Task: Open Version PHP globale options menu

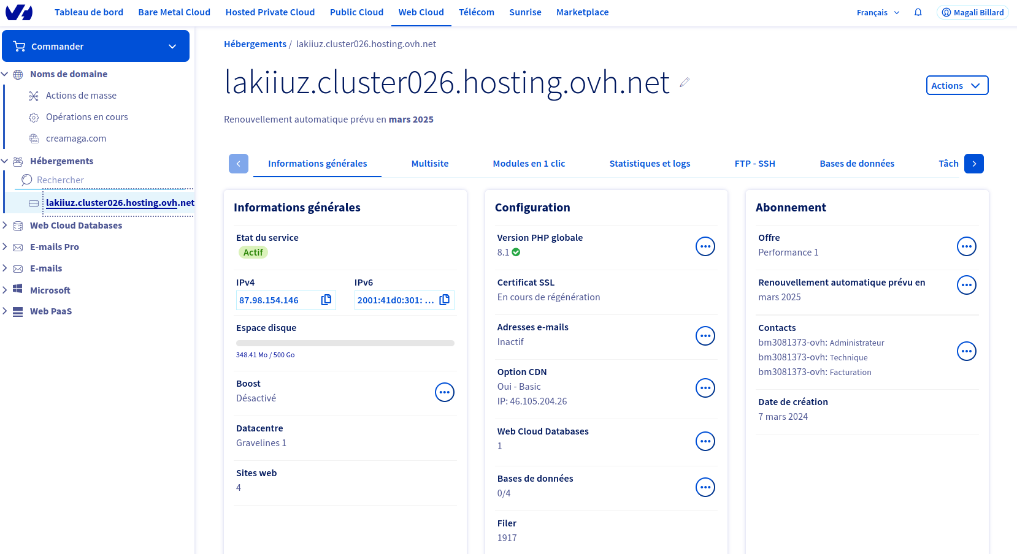Action: pos(705,246)
